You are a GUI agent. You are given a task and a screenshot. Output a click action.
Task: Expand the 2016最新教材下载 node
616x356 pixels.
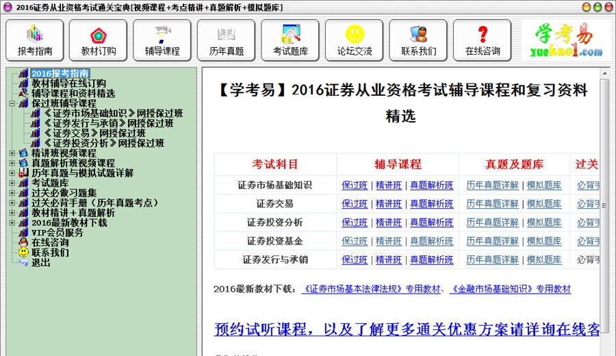[x=12, y=222]
